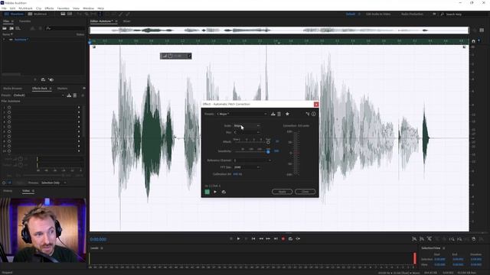Delete effects rack preset icon
The image size is (490, 275).
75,95
